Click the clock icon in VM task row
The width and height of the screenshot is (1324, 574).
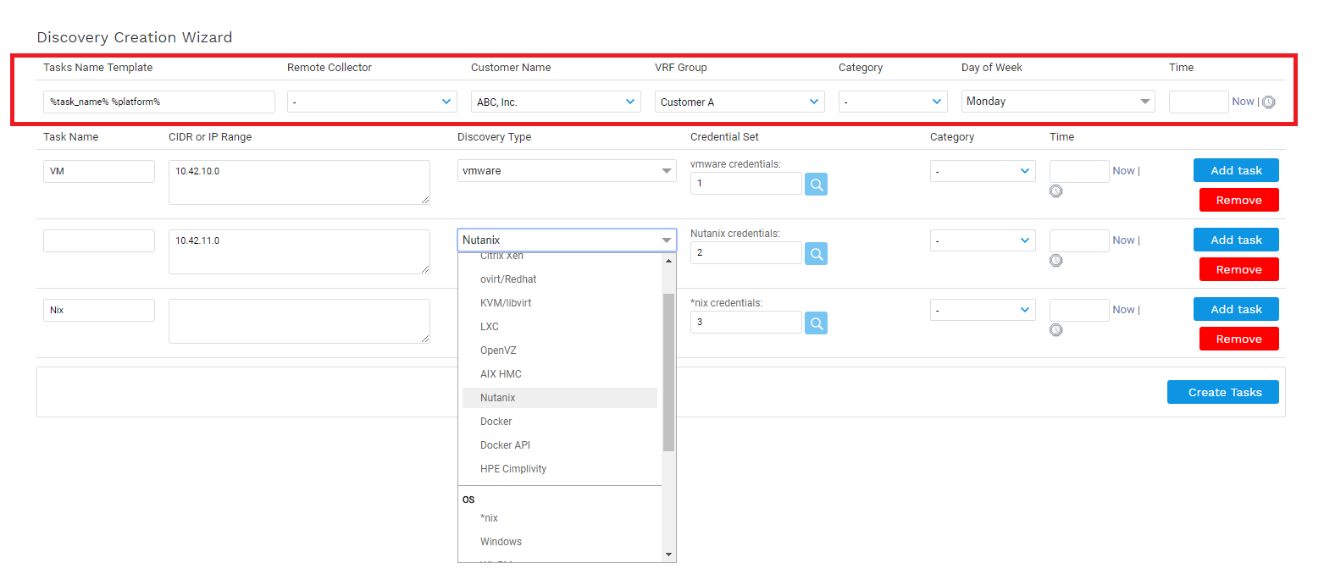coord(1055,191)
